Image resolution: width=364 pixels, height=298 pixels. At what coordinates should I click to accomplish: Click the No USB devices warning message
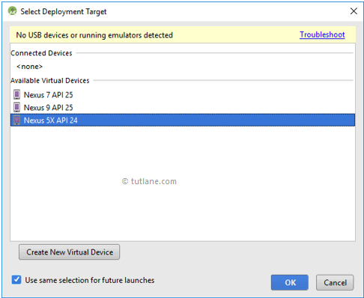(94, 35)
